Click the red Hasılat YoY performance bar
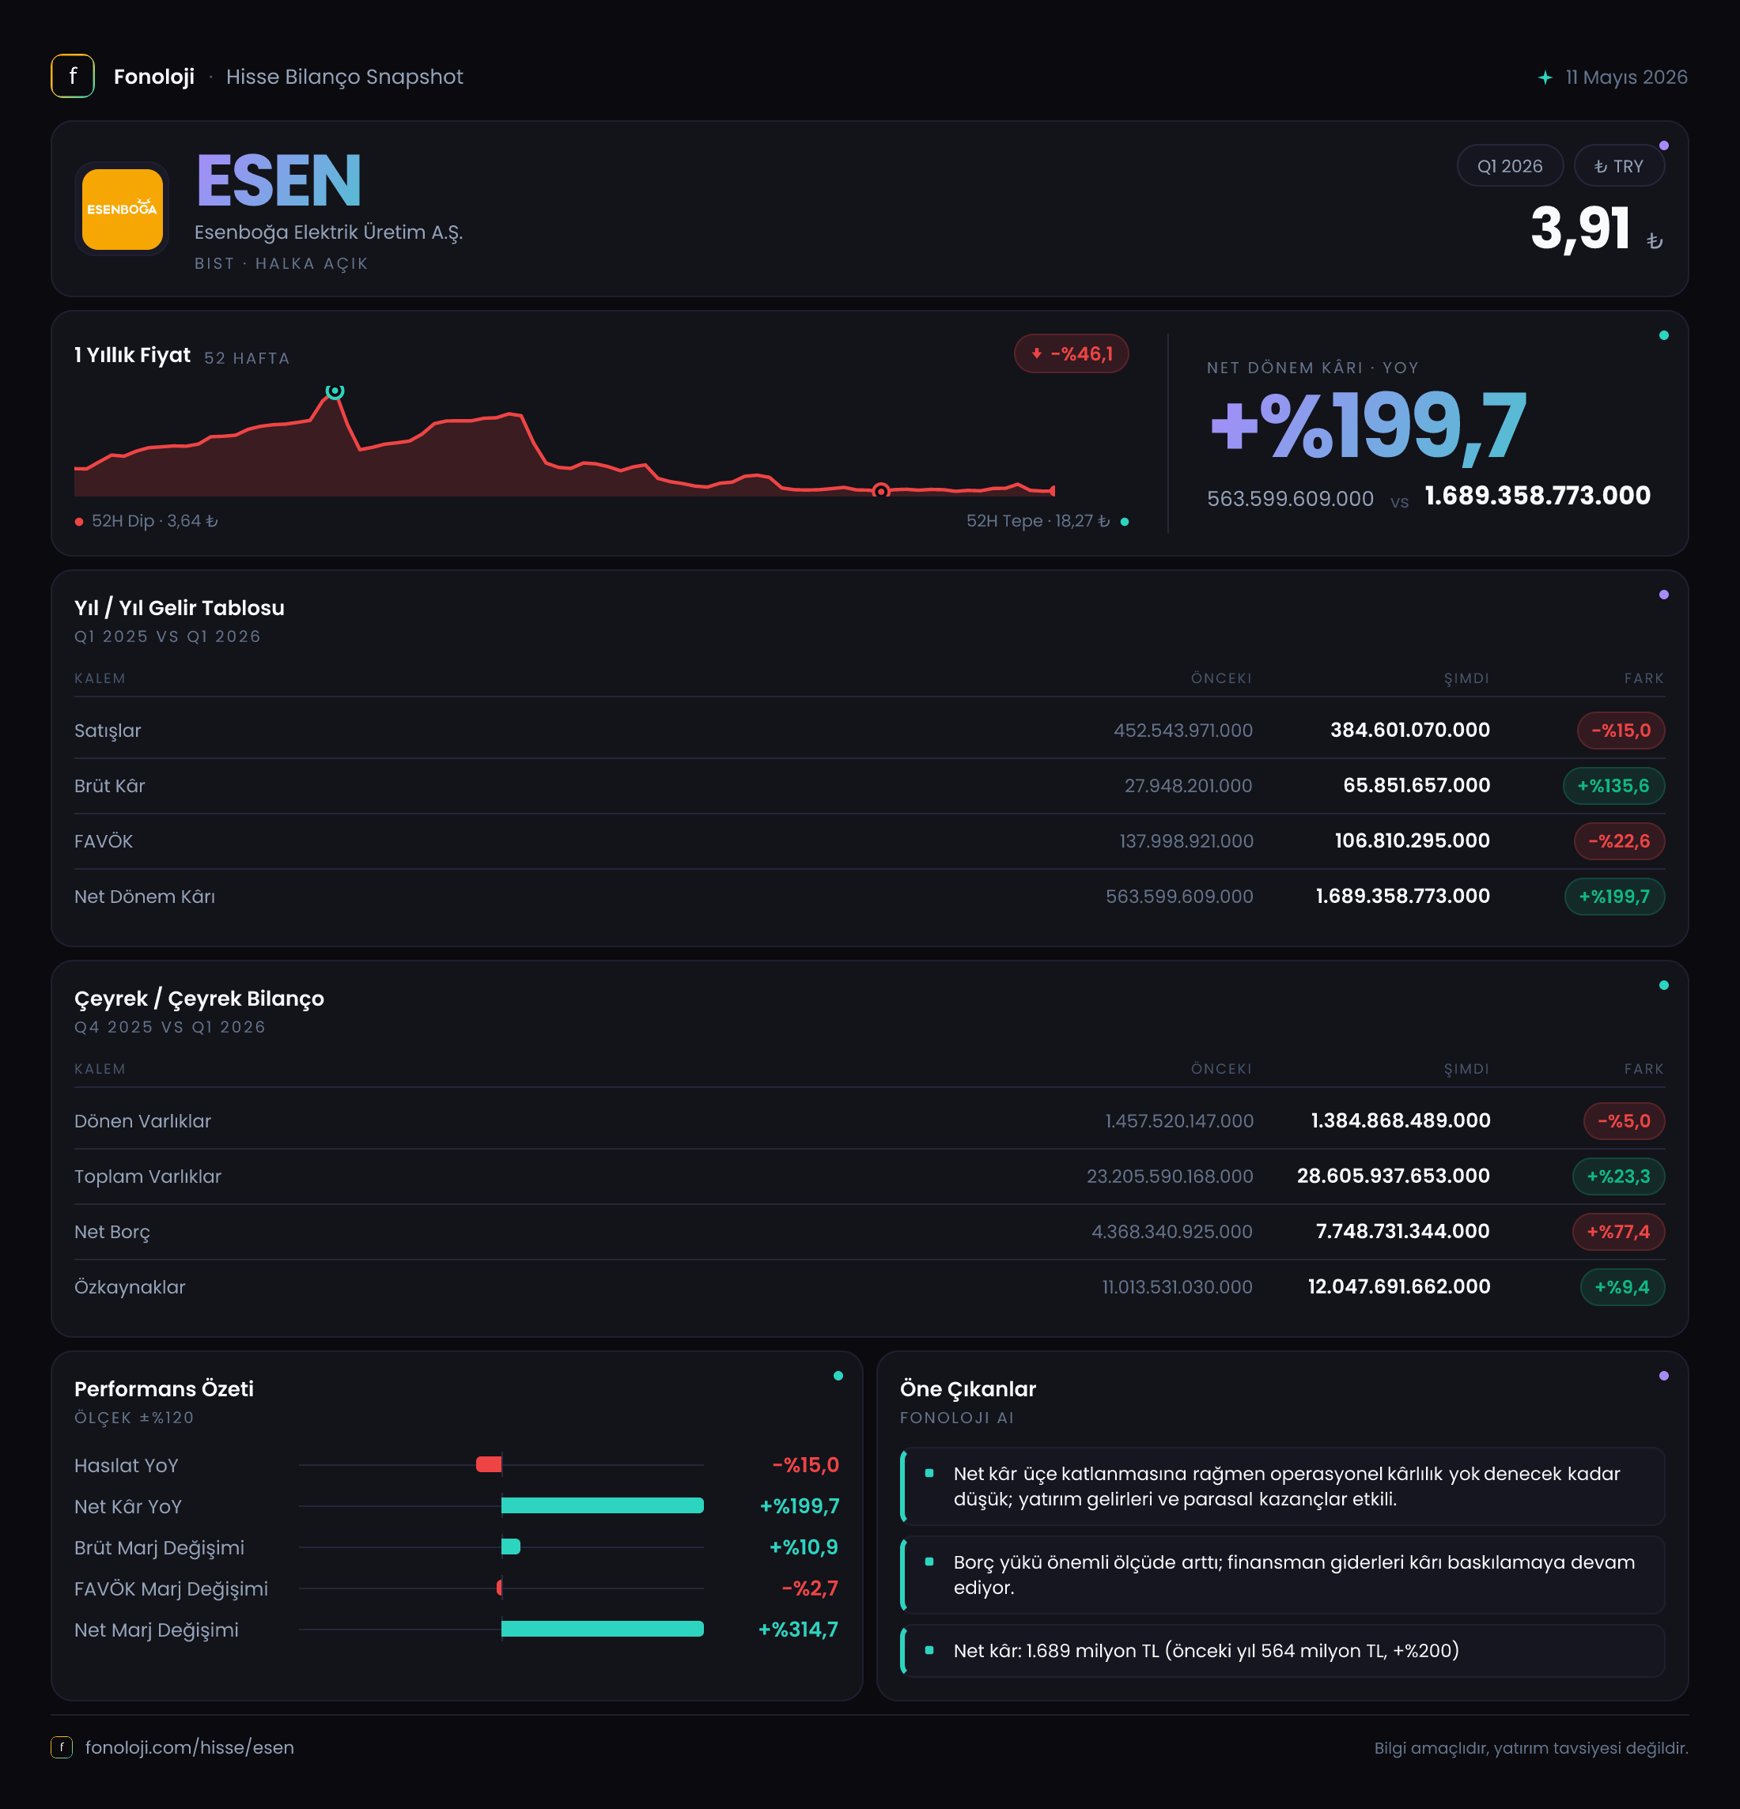Screen dimensions: 1740x1809 point(488,1465)
